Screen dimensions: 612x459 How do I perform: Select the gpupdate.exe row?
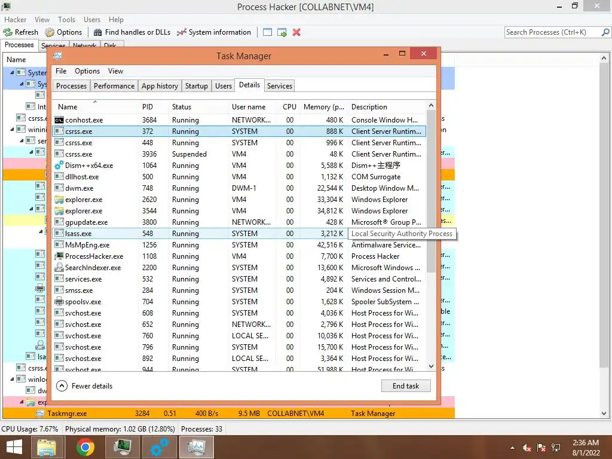239,222
